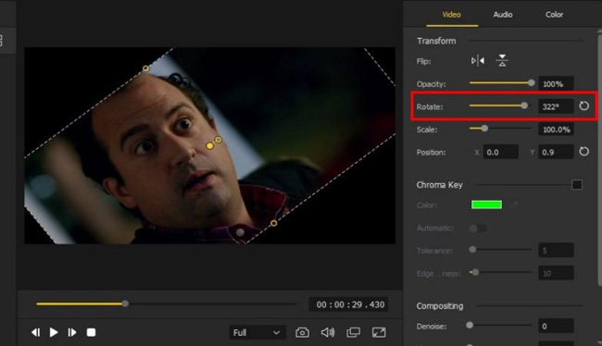Open the Full preview quality dropdown
Image resolution: width=602 pixels, height=346 pixels.
257,332
